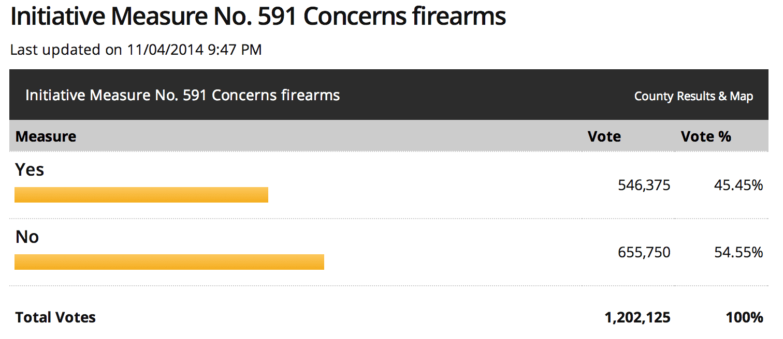This screenshot has height=339, width=783.
Task: Click the Yes percentage 45.45%
Action: pos(738,186)
